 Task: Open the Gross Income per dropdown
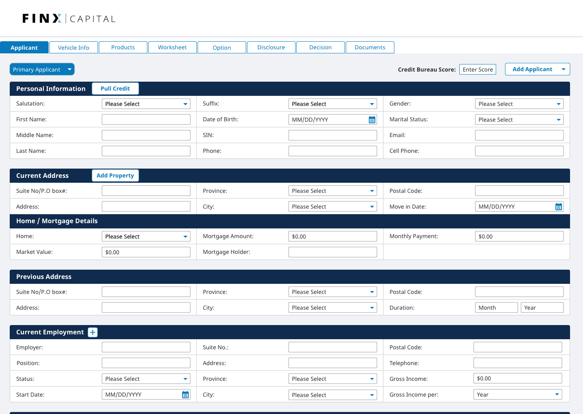point(518,395)
